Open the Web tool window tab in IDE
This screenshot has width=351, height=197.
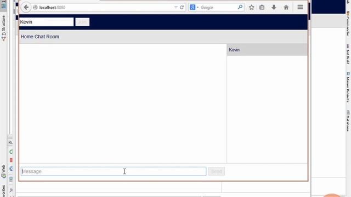point(3,171)
